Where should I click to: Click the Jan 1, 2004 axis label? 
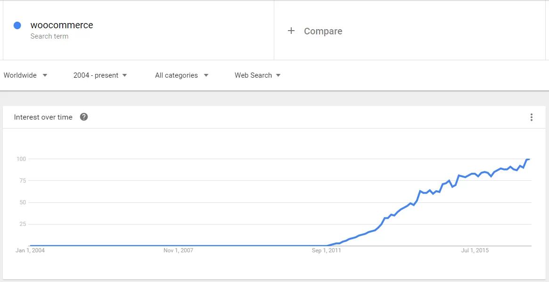30,250
